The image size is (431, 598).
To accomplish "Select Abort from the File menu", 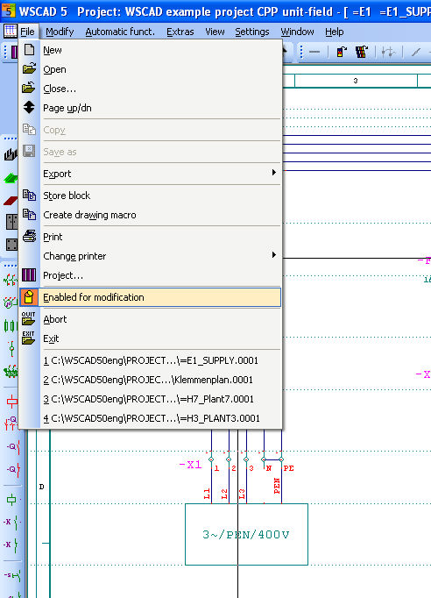I will click(150, 319).
